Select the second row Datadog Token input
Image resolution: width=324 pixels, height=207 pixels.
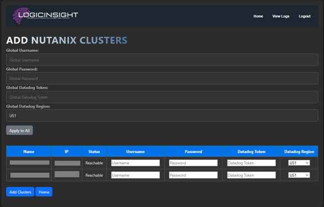[x=252, y=175]
